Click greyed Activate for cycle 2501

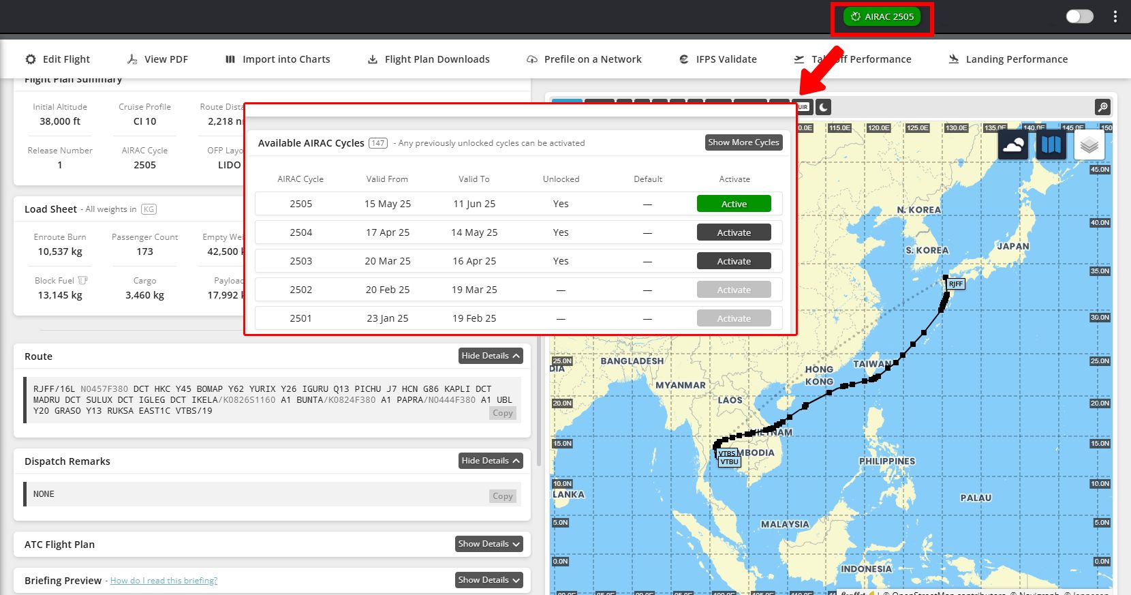[734, 318]
